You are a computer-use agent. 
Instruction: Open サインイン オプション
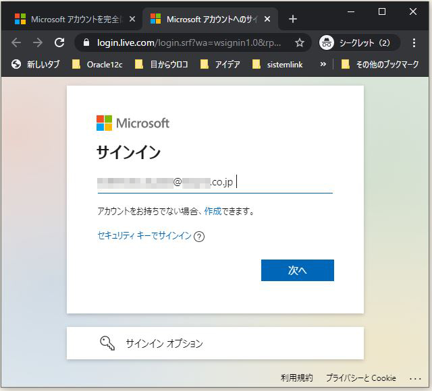point(215,343)
